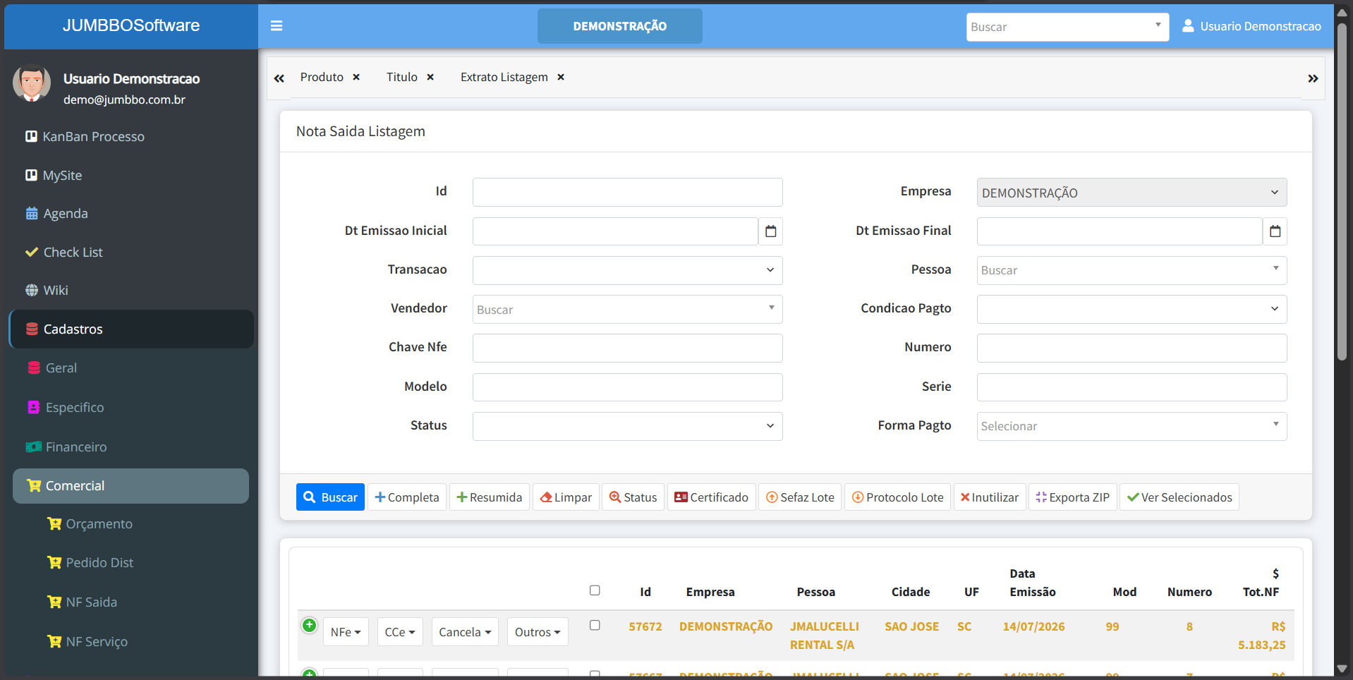
Task: Close the Extrato Listagem tab
Action: click(561, 77)
